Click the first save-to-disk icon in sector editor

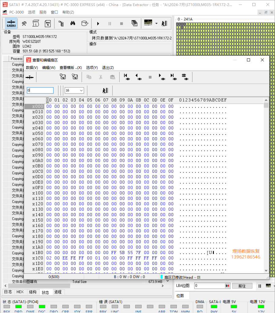point(63,77)
